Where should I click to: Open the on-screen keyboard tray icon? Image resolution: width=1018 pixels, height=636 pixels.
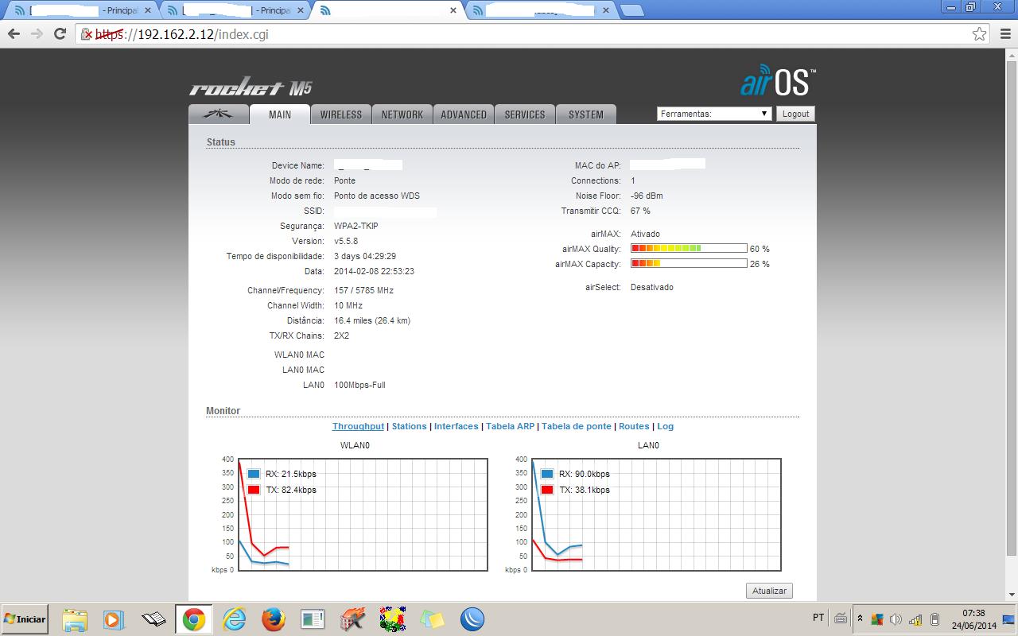[841, 619]
